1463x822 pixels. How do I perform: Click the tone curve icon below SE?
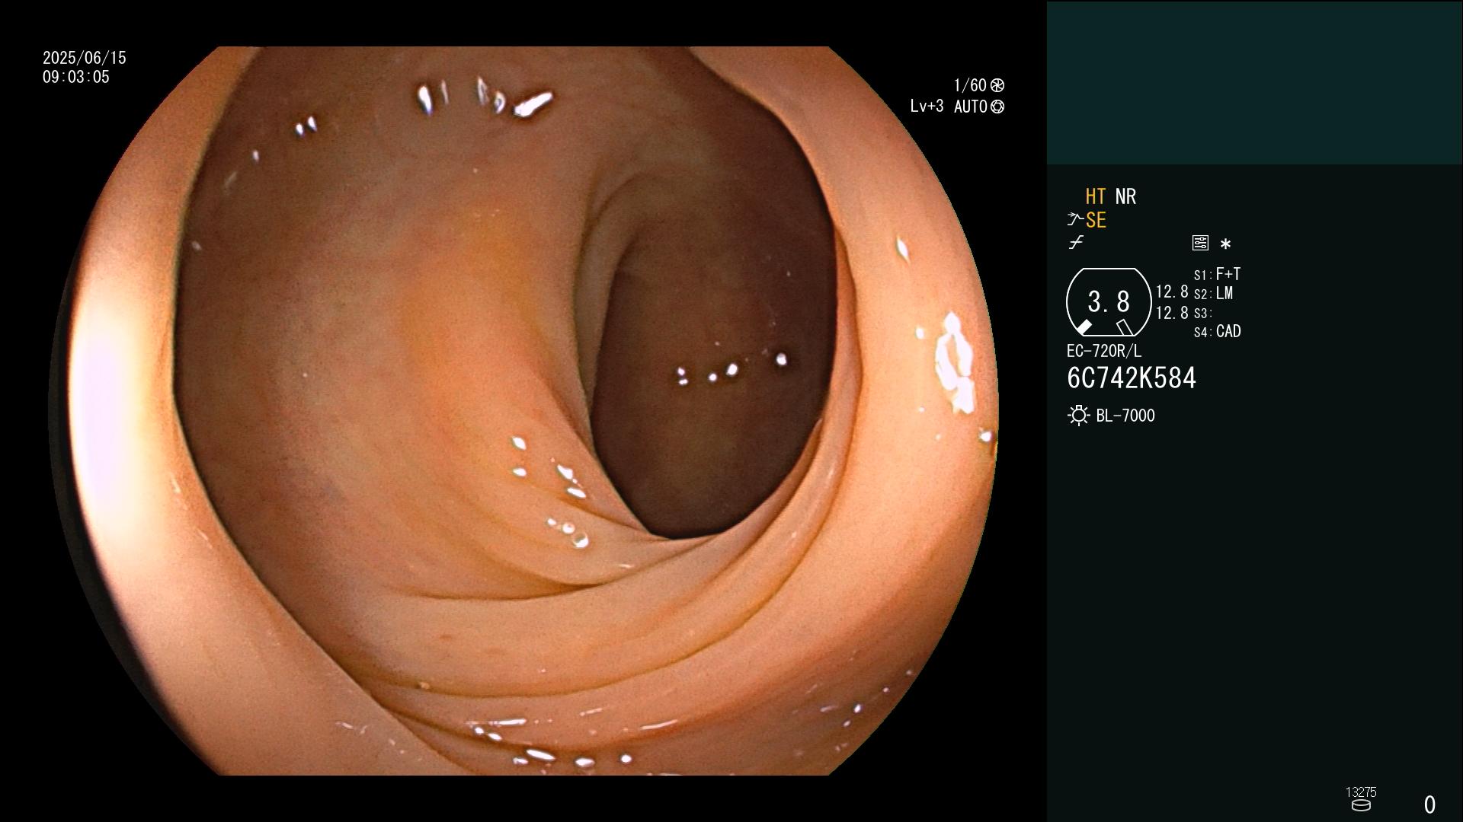[1076, 243]
